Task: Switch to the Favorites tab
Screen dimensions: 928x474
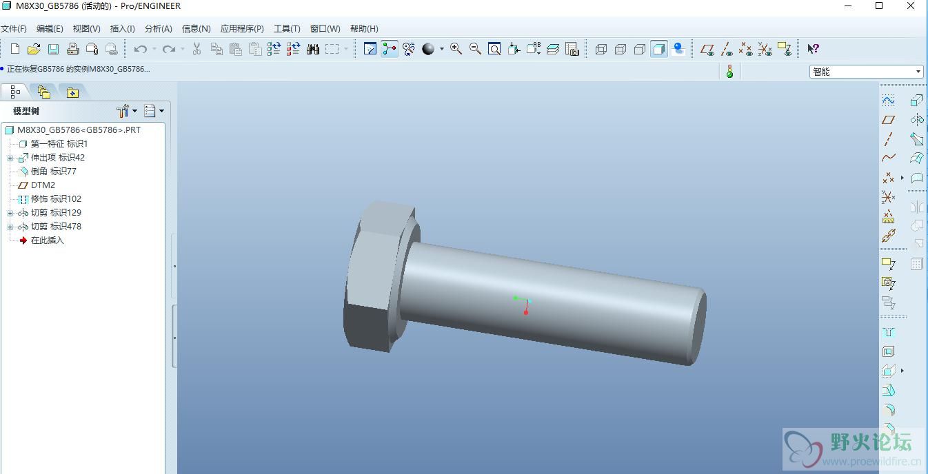Action: click(72, 92)
